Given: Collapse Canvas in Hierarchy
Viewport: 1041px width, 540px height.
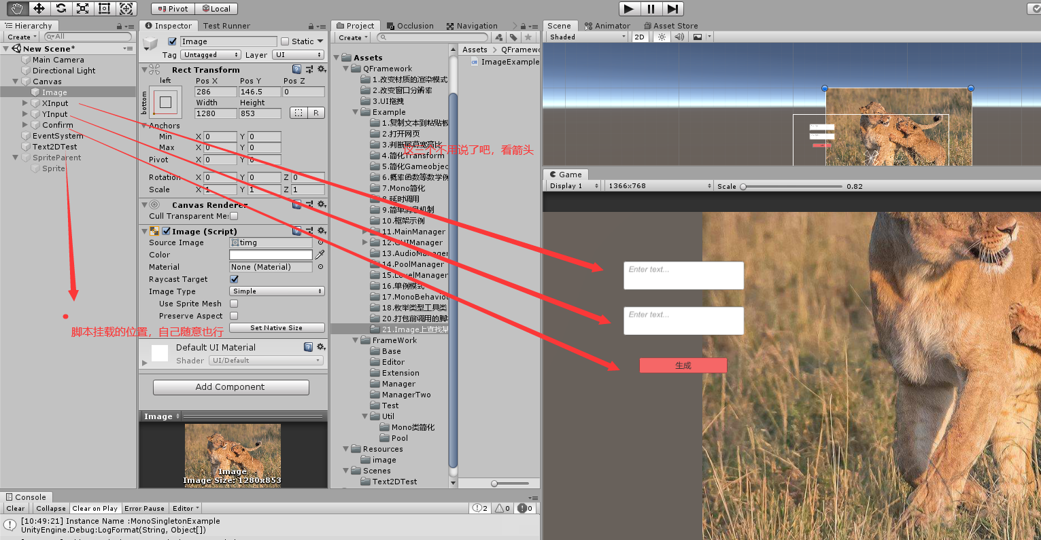Looking at the screenshot, I should coord(16,82).
